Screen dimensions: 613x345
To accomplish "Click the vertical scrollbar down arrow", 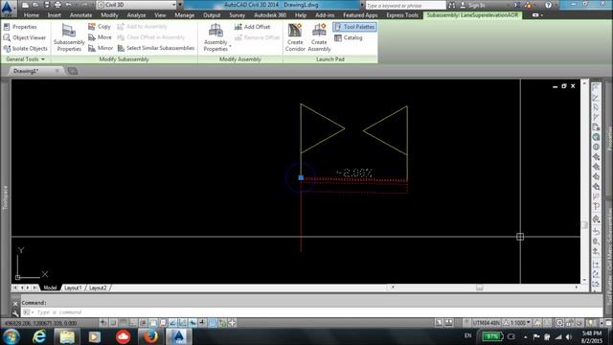I will [x=585, y=280].
